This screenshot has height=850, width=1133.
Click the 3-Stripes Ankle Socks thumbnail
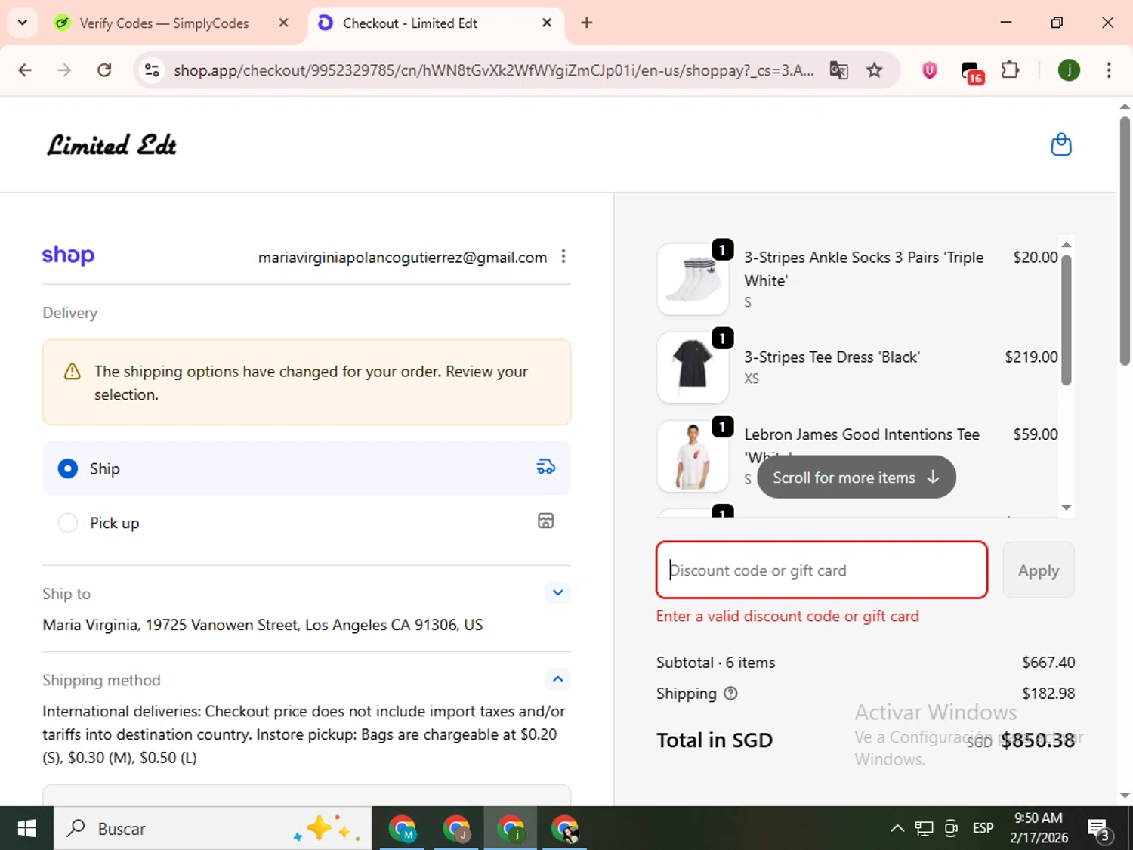[693, 279]
